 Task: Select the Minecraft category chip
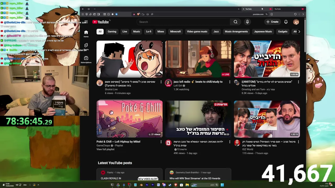point(175,32)
